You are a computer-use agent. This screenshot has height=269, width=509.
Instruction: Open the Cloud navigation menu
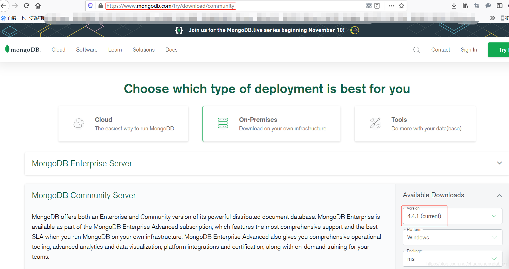click(x=58, y=50)
